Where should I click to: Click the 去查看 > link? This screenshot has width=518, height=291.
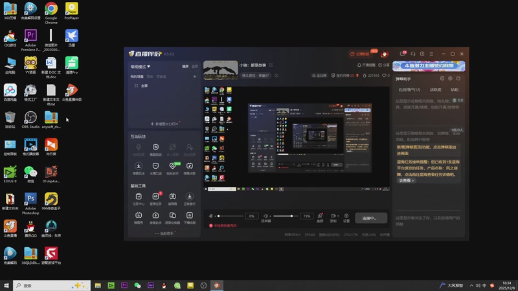tap(407, 180)
